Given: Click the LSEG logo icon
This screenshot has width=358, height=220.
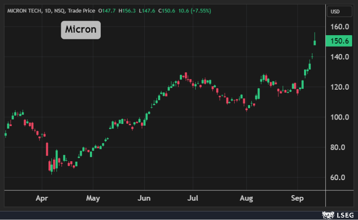Looking at the screenshot, I should click(328, 214).
